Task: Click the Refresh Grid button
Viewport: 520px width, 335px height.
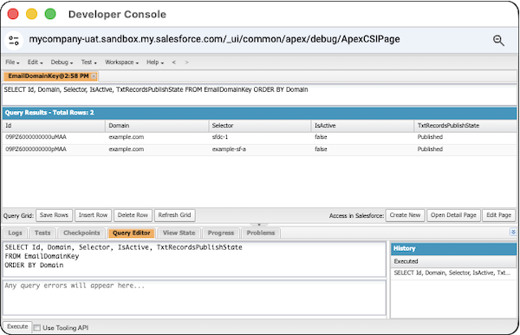Action: (x=174, y=215)
